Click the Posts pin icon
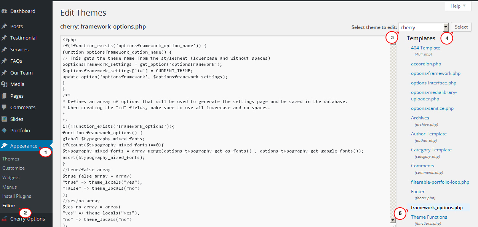Screen dimensions: 478x227 click(x=4, y=26)
